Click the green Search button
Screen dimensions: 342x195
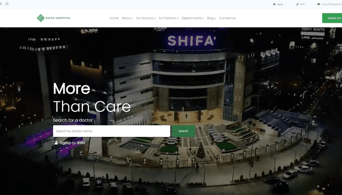point(183,131)
